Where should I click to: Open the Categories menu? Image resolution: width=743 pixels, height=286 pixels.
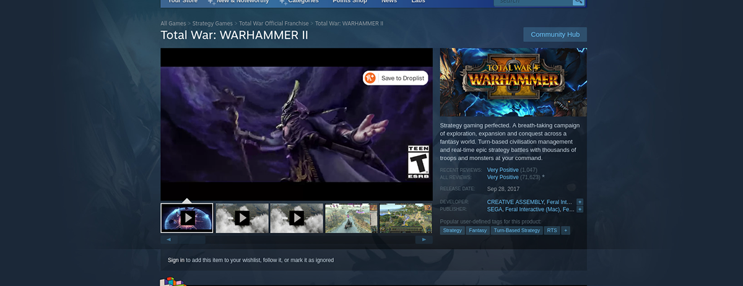click(x=303, y=1)
